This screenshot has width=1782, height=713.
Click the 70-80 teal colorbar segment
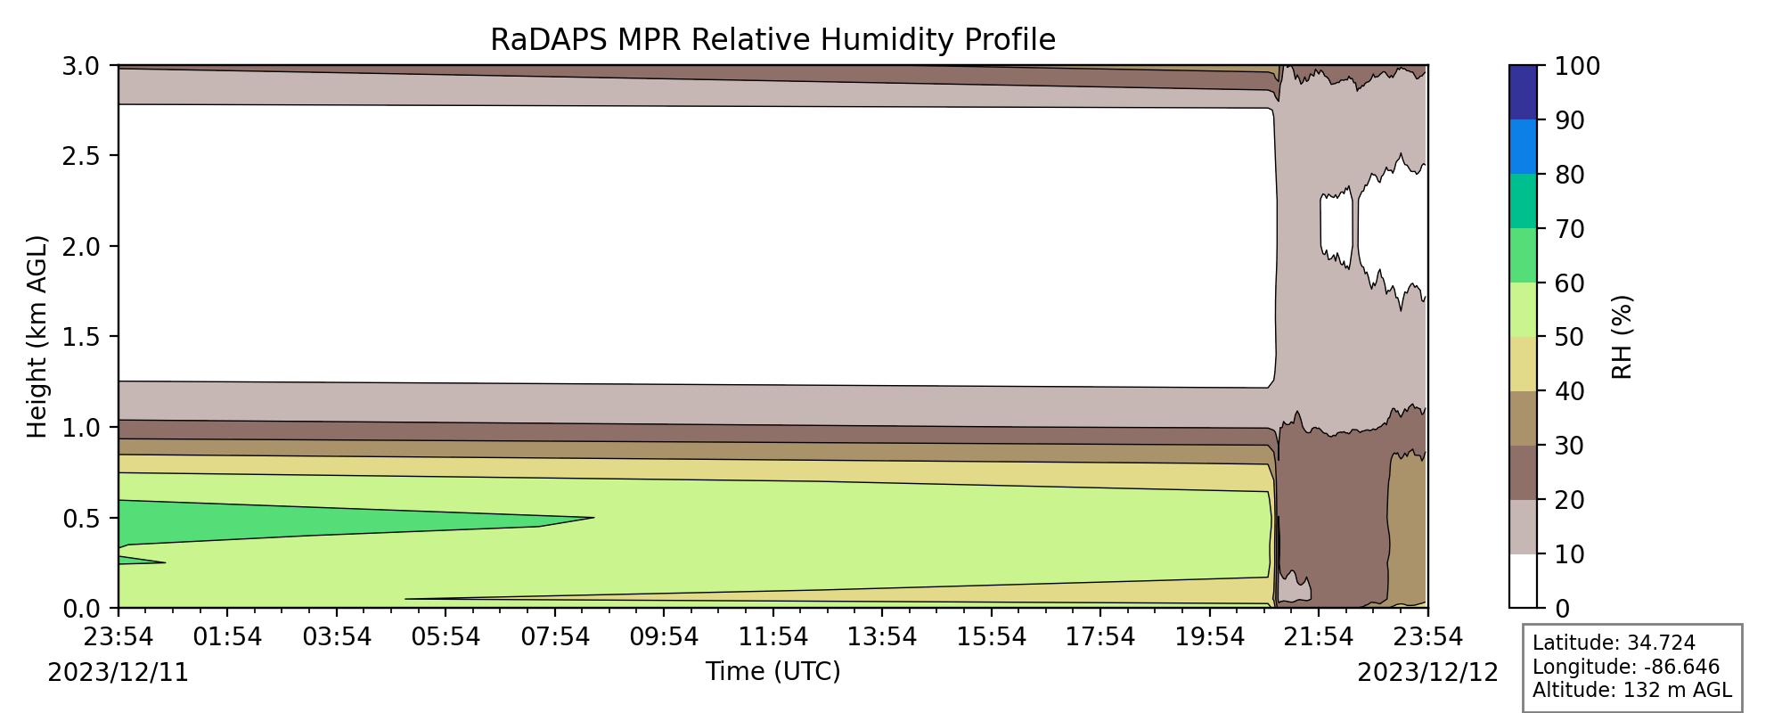tap(1524, 201)
